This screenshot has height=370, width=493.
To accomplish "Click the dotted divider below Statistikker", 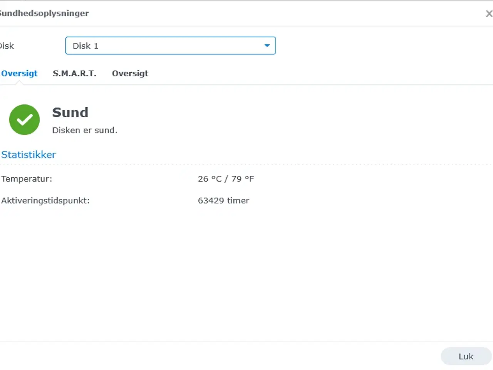I will [246, 164].
